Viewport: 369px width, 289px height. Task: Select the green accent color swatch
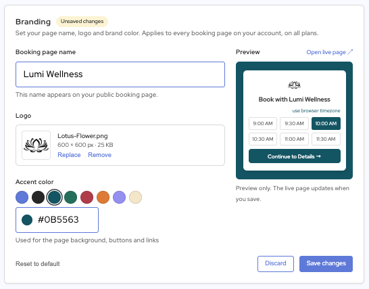70,198
